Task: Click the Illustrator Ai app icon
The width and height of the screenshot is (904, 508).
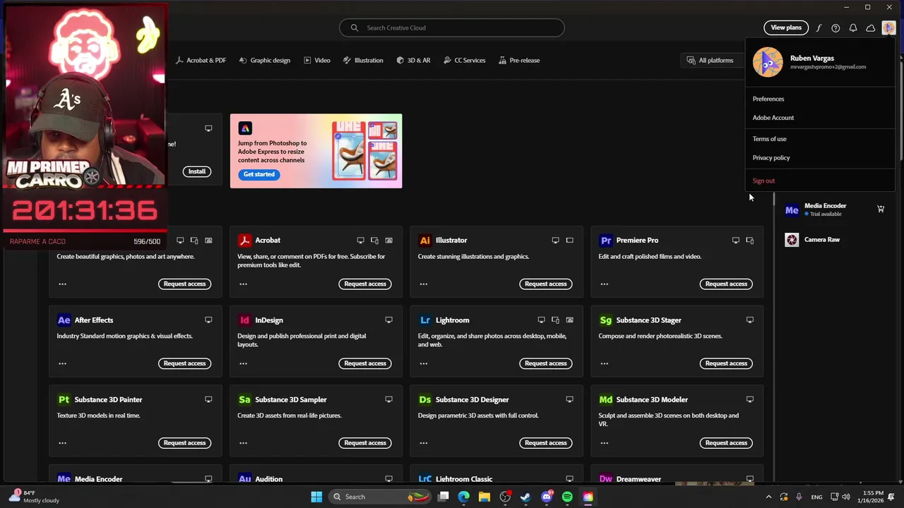Action: (425, 240)
